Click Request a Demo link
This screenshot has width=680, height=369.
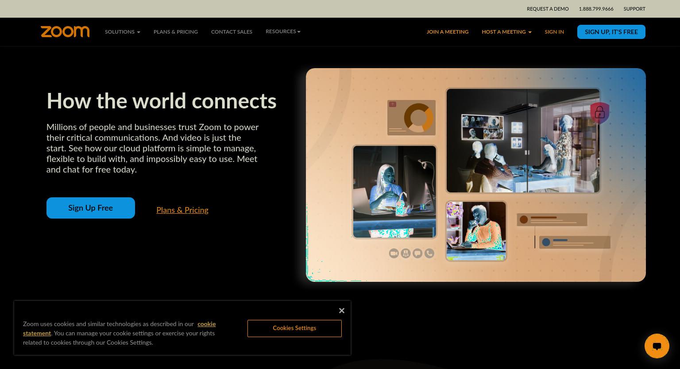tap(548, 9)
